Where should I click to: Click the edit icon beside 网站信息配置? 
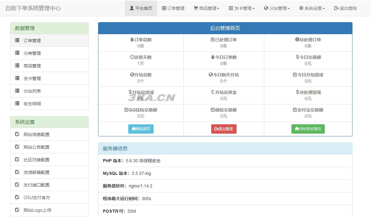point(17,134)
